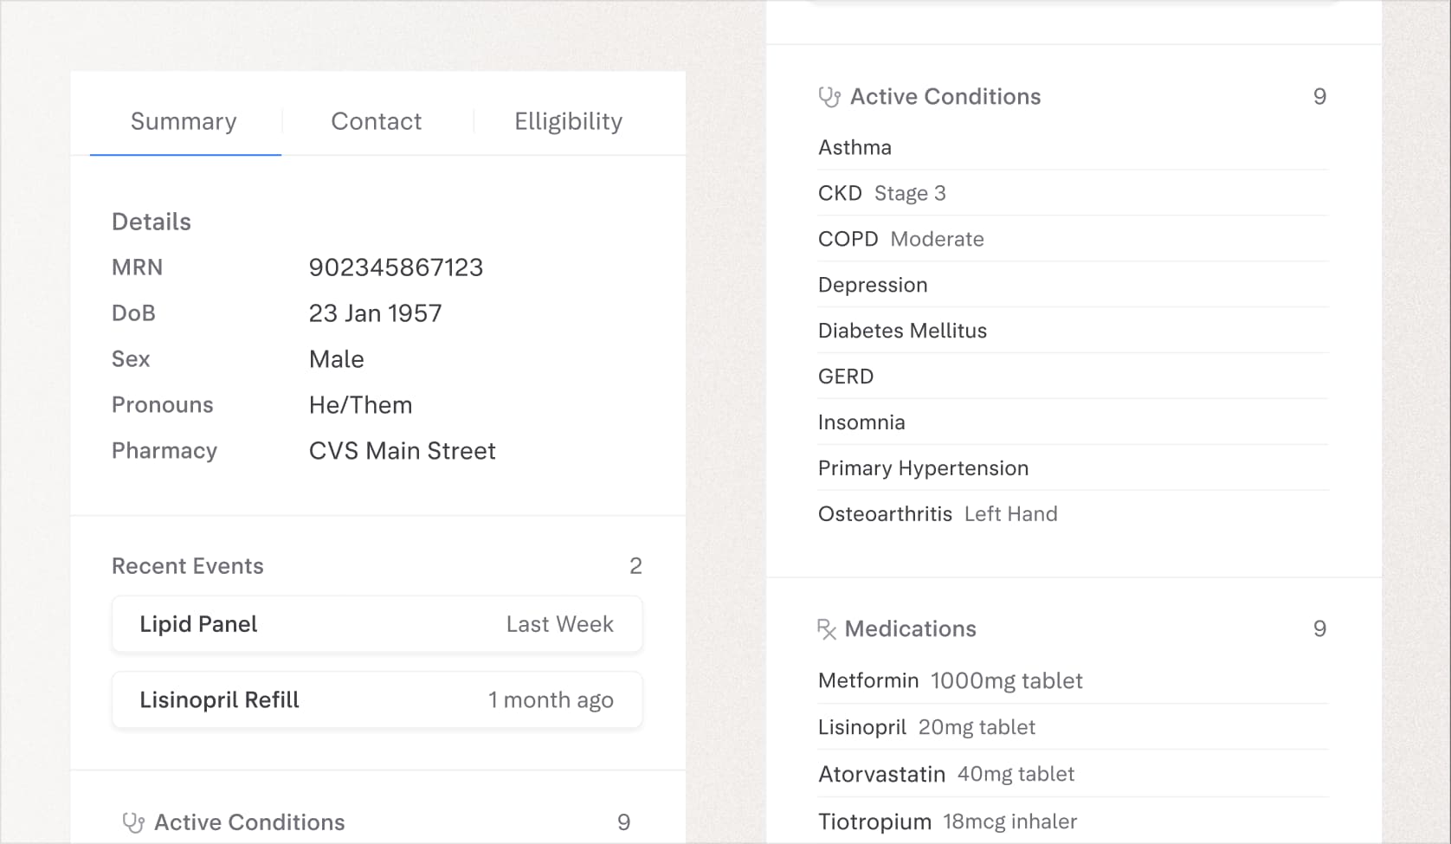Screen dimensions: 1451x844
Task: Open the Elligibility tab
Action: (568, 121)
